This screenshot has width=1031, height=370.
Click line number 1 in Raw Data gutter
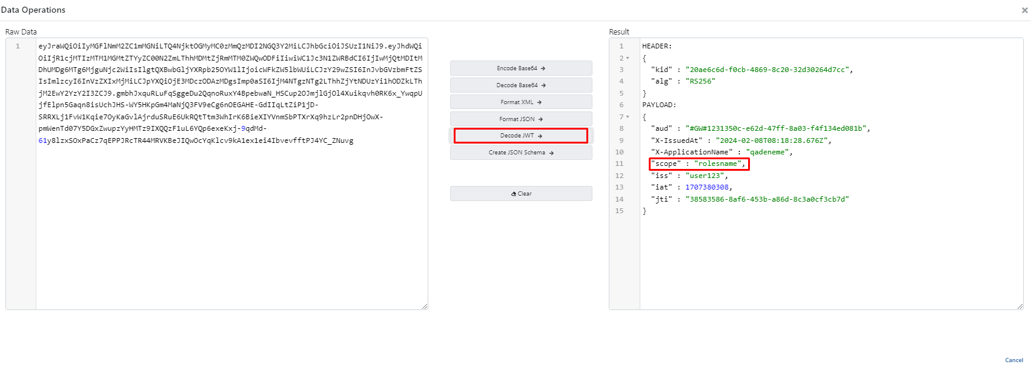[x=18, y=46]
